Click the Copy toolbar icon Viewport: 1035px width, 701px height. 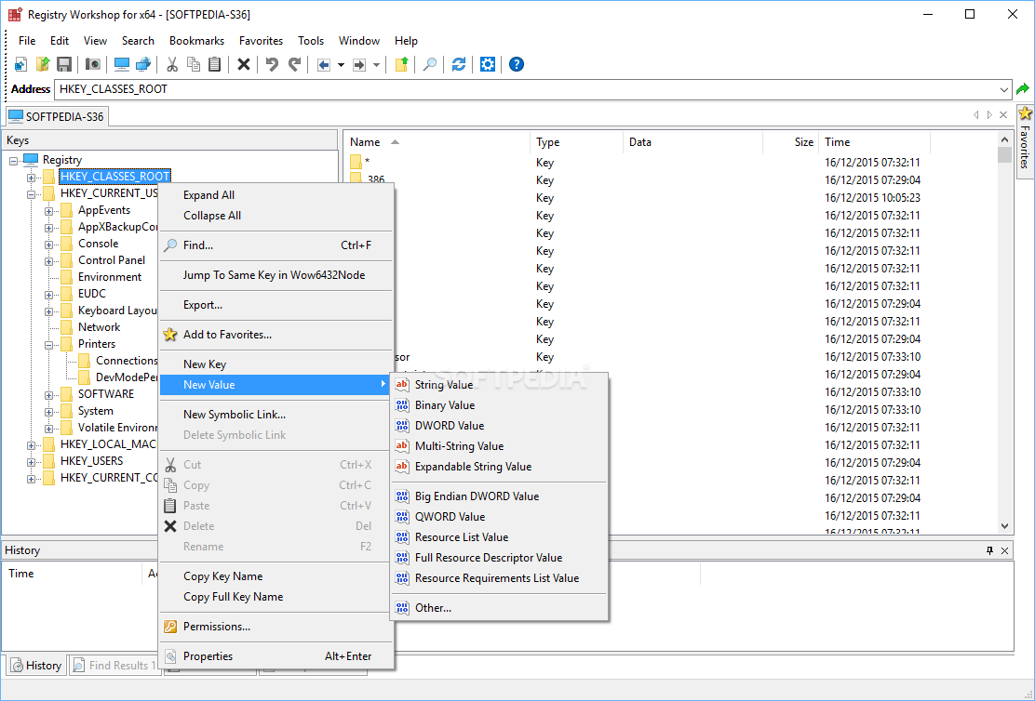194,64
